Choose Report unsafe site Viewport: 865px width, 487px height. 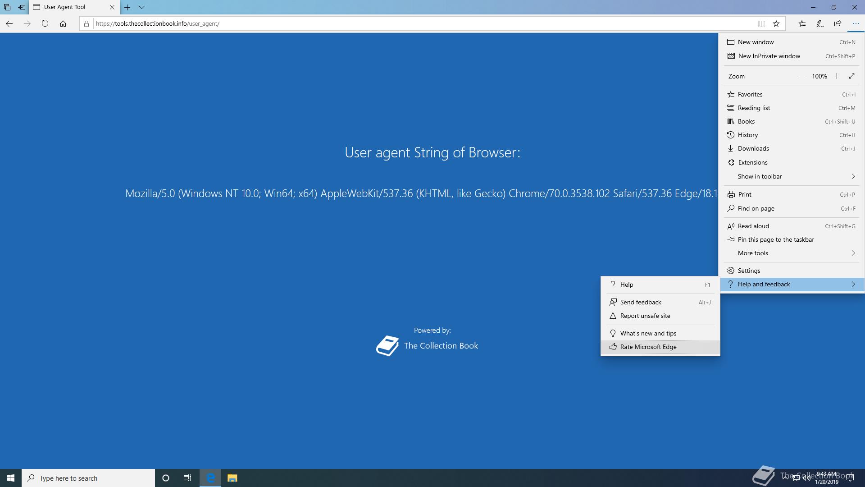660,316
